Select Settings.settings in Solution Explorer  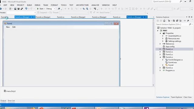[175, 41]
